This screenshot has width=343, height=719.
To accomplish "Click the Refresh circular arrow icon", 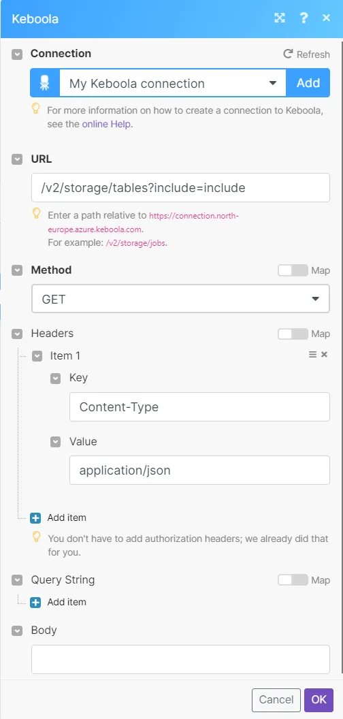I will [x=288, y=54].
